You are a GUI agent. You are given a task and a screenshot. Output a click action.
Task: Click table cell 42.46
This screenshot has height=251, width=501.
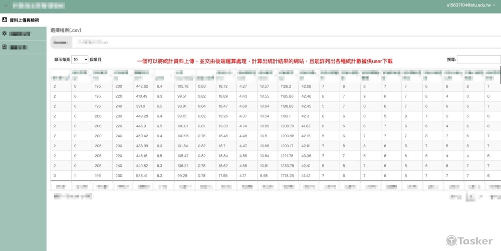[x=309, y=96]
